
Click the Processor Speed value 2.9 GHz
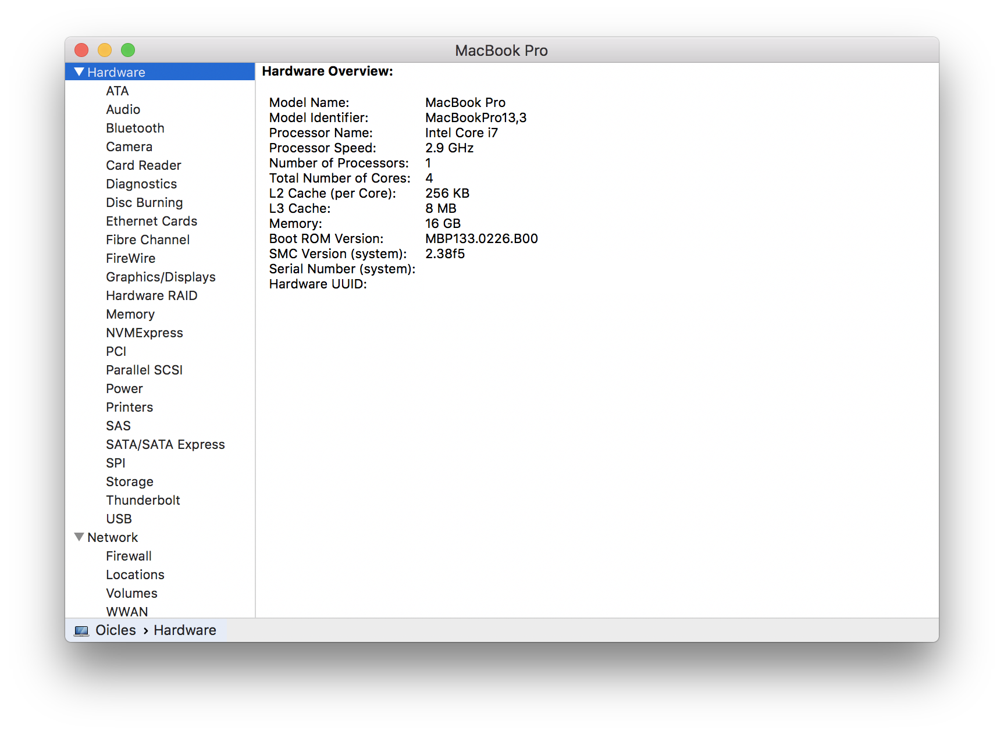pos(449,148)
